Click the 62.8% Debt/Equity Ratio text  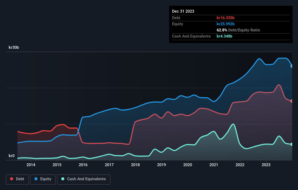(x=238, y=30)
